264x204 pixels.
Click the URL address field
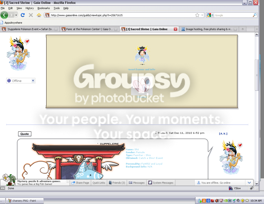click(x=123, y=15)
